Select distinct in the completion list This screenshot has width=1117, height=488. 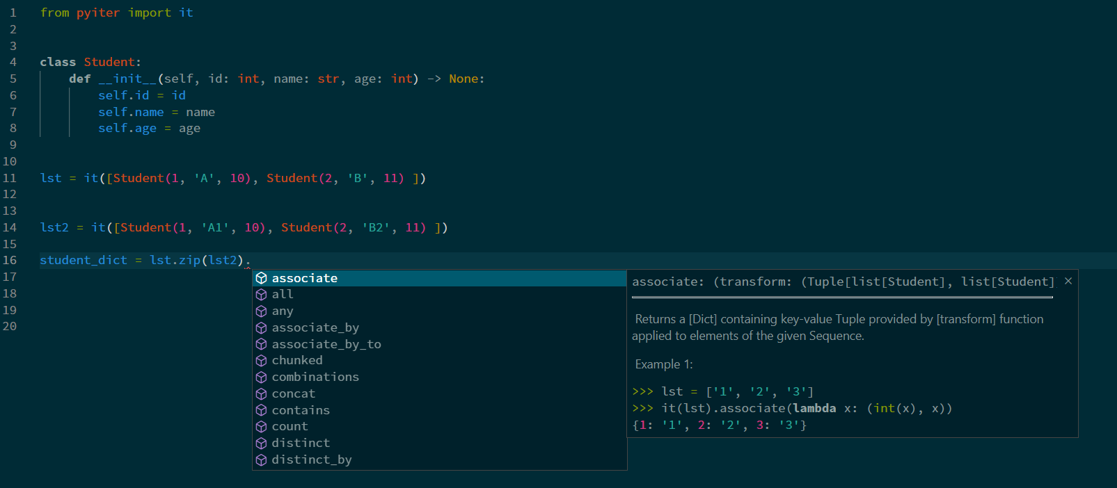[301, 444]
